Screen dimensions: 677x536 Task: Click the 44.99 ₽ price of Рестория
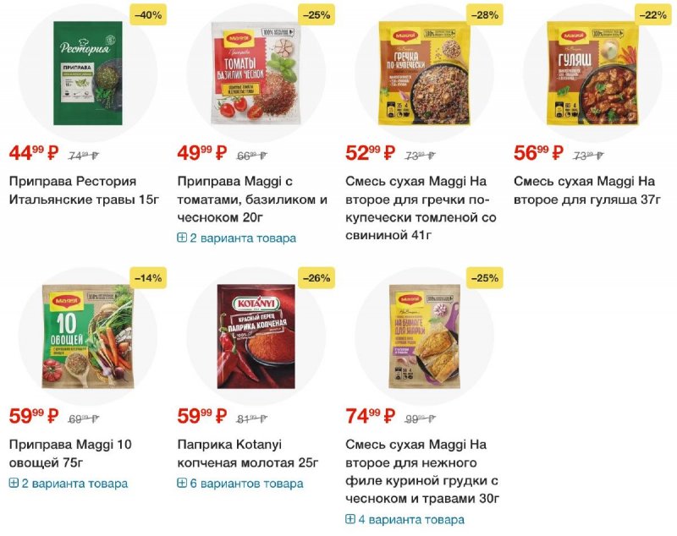click(x=34, y=153)
